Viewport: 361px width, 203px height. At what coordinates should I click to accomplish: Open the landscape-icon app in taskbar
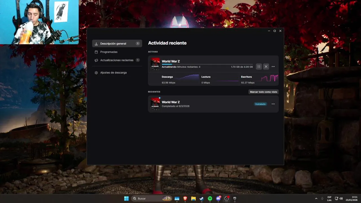pos(177,198)
